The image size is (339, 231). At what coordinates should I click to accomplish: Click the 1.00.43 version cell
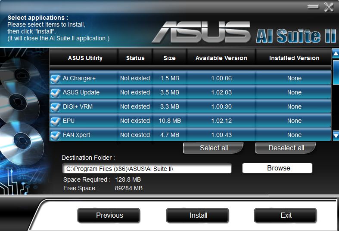click(x=221, y=135)
